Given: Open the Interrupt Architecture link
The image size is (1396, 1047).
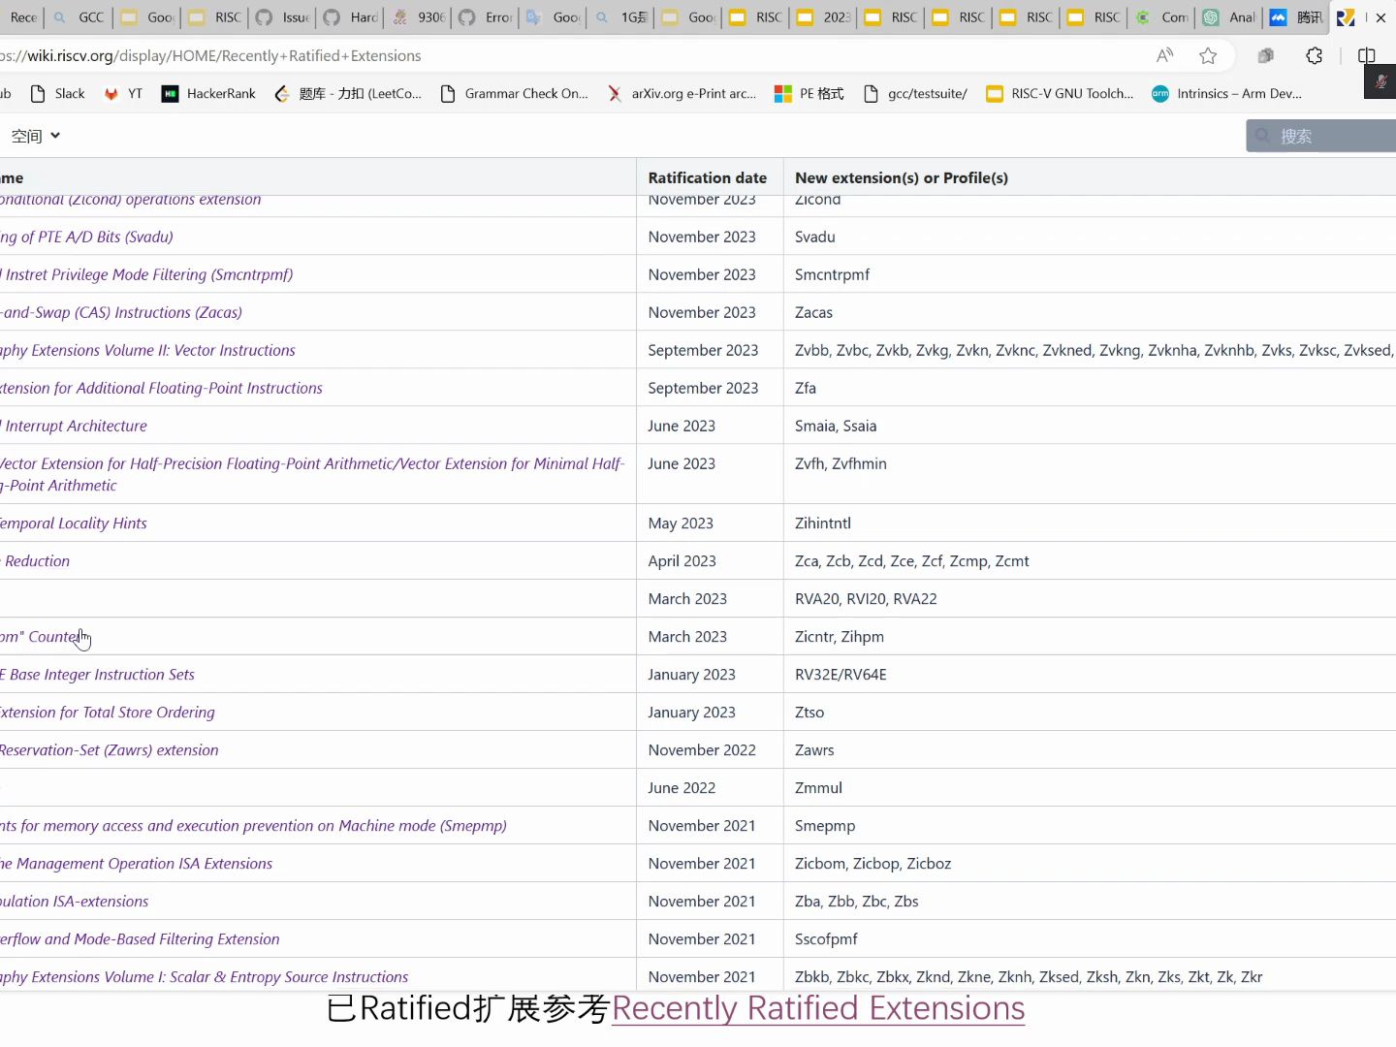Looking at the screenshot, I should [74, 426].
